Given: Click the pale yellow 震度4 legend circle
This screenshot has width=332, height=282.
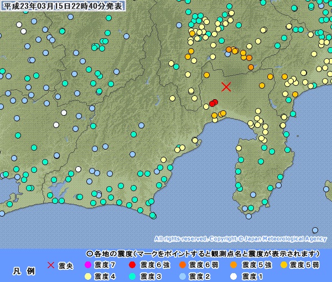Looking at the screenshot, I should coord(87,276).
